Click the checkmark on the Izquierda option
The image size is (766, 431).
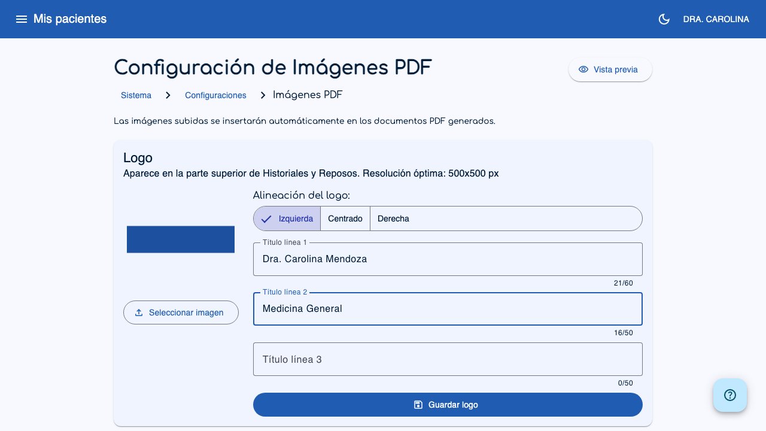266,218
